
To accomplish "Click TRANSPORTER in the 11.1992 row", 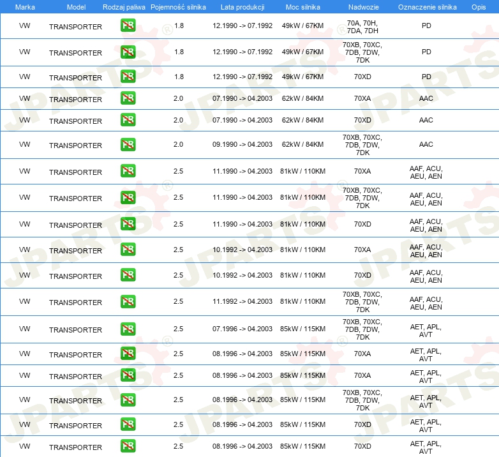I will point(75,303).
